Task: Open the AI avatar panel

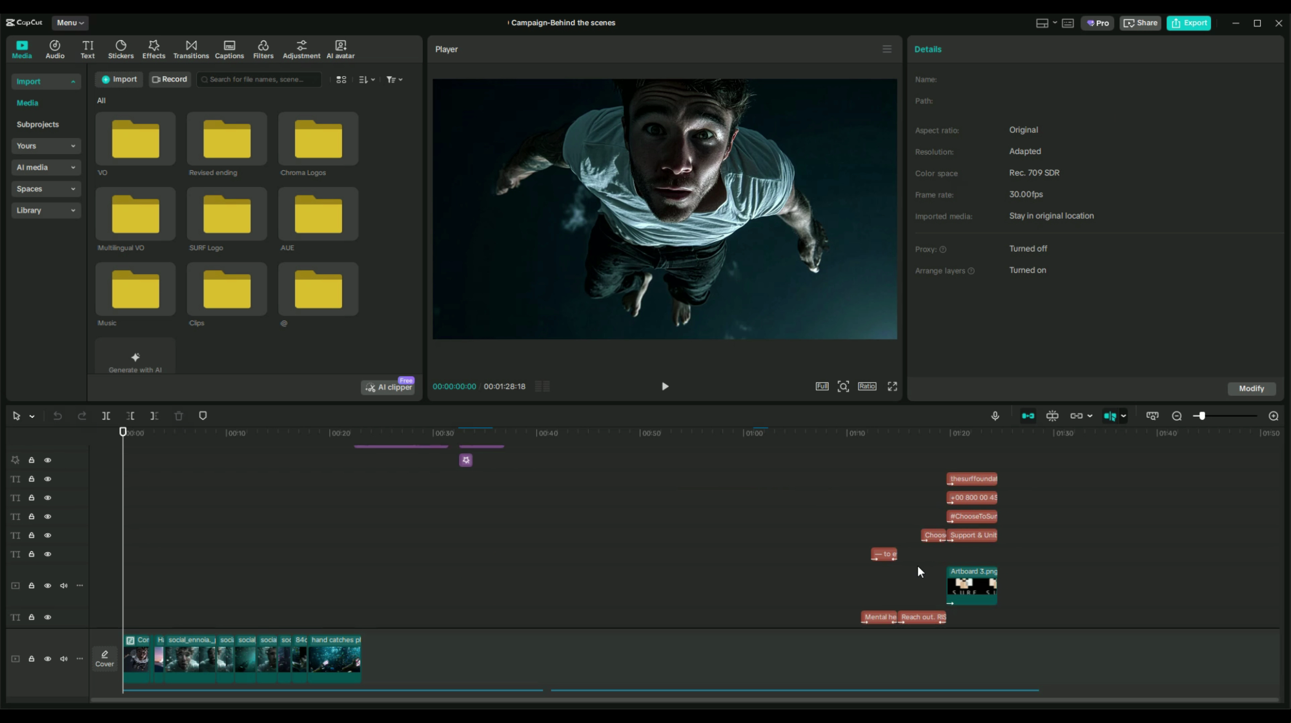Action: click(x=340, y=48)
